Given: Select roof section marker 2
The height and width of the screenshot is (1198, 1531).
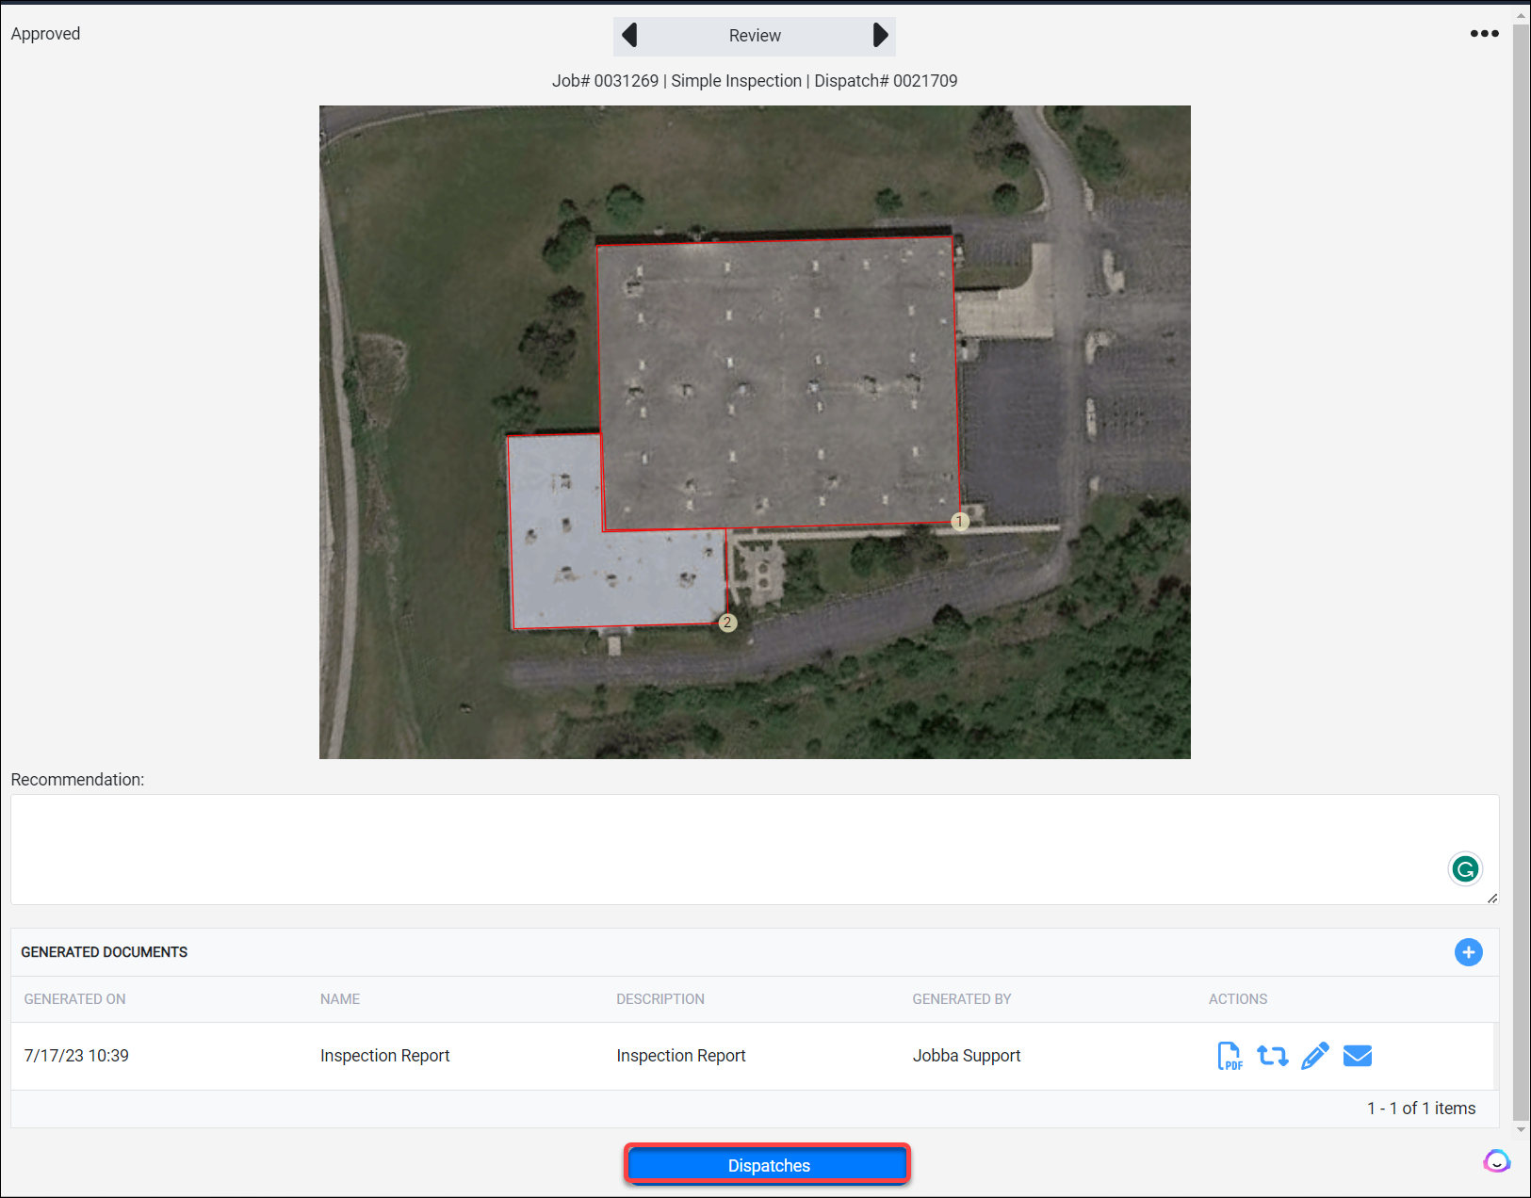Looking at the screenshot, I should click(727, 623).
